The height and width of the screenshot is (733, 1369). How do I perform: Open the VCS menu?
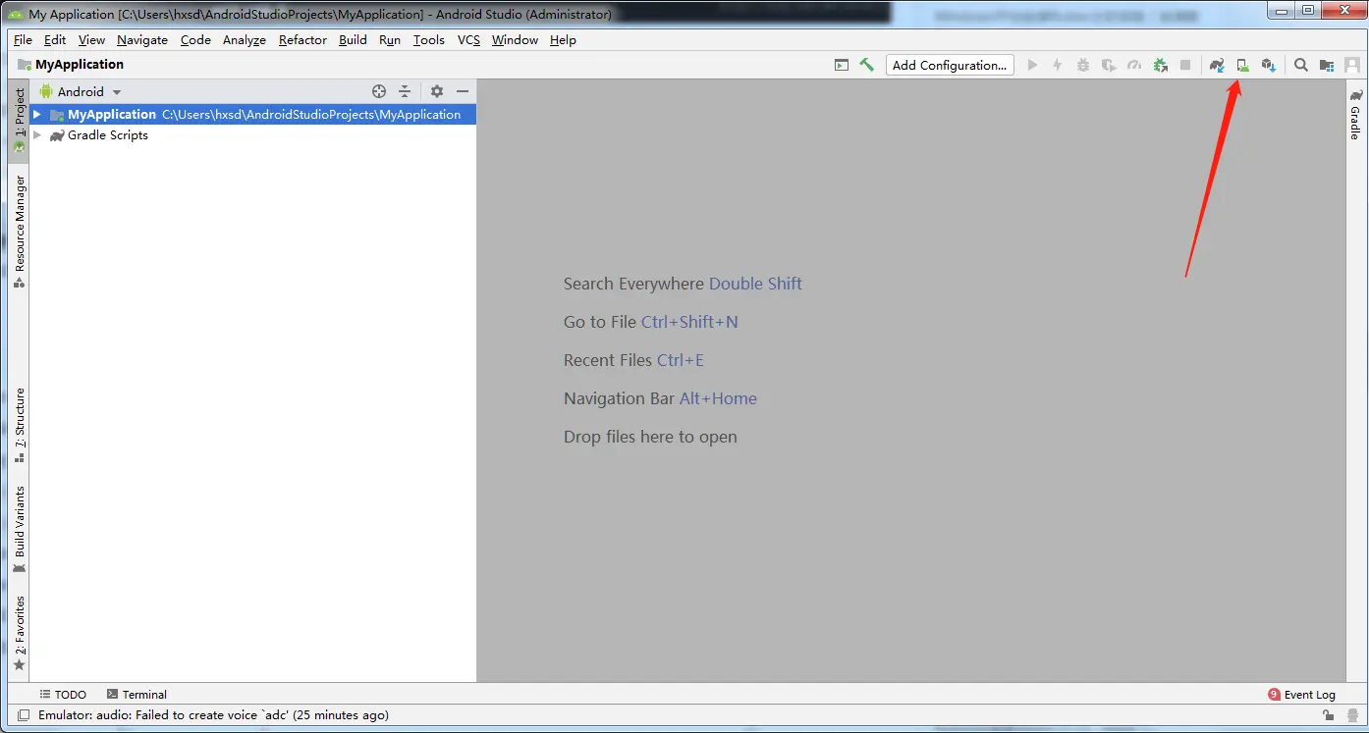468,40
